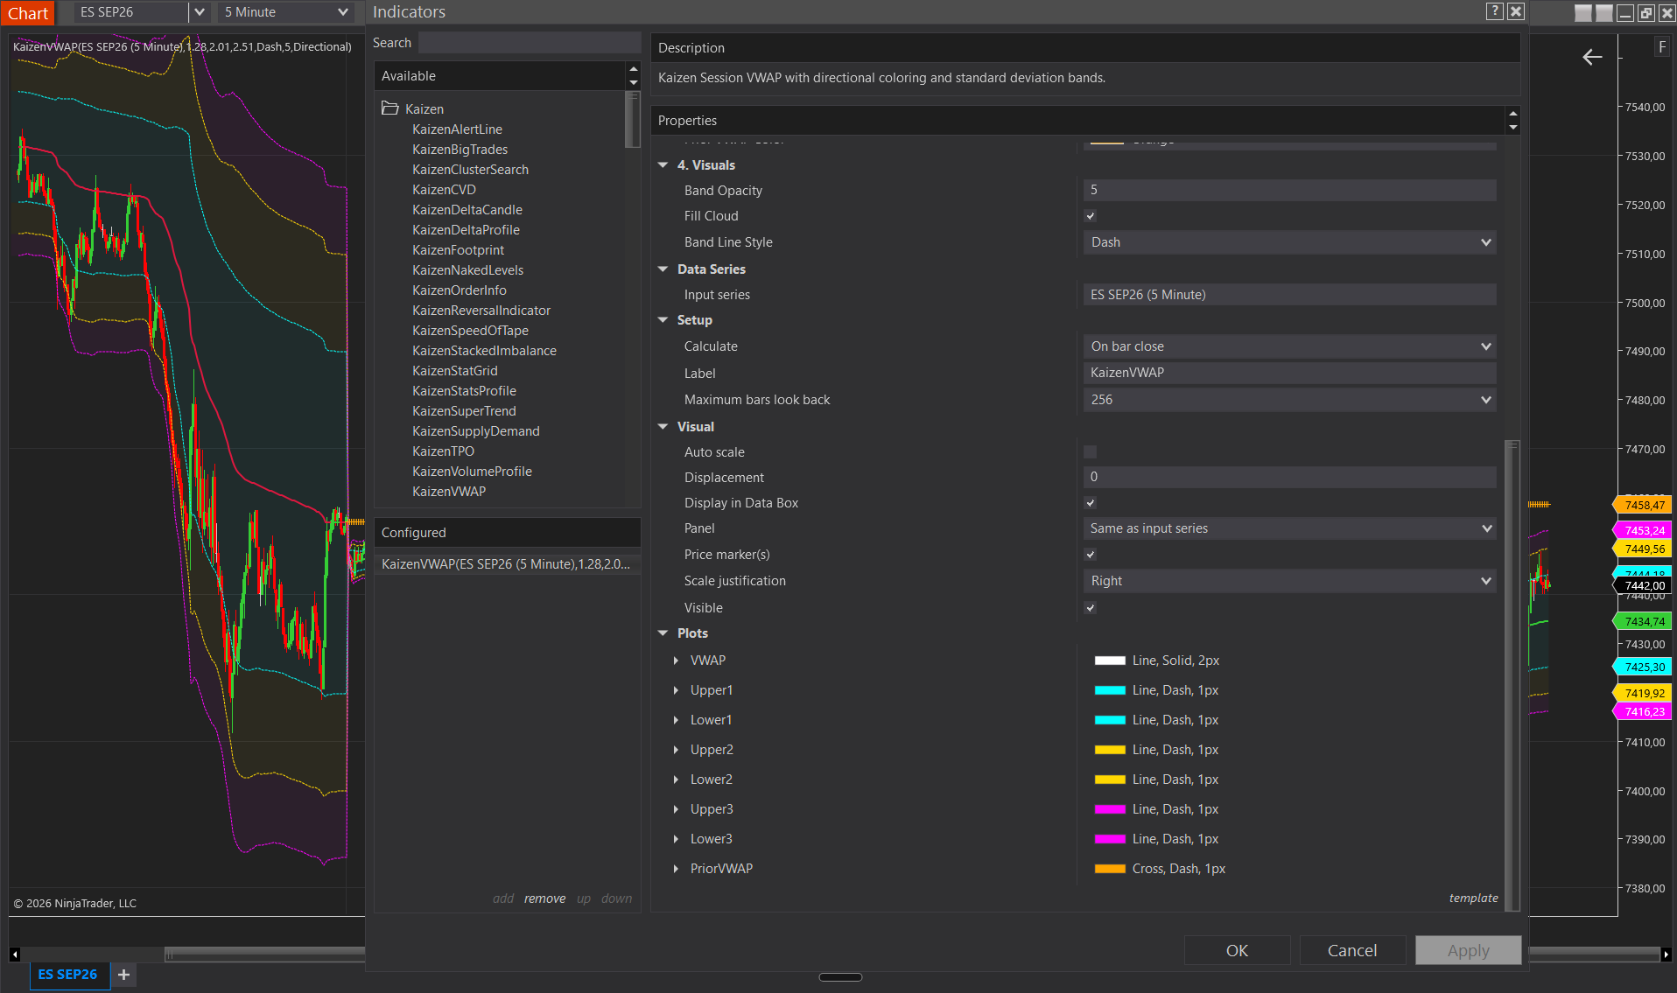The image size is (1677, 993).
Task: Select KaizenSuperTrend in the Available list
Action: 464,411
